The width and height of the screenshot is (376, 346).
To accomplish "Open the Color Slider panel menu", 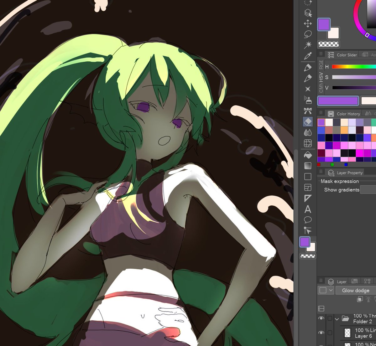I will (x=321, y=54).
